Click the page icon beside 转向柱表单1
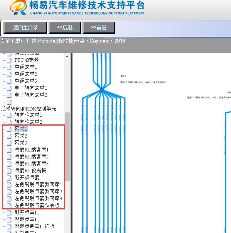This screenshot has height=233, width=231. click(9, 116)
